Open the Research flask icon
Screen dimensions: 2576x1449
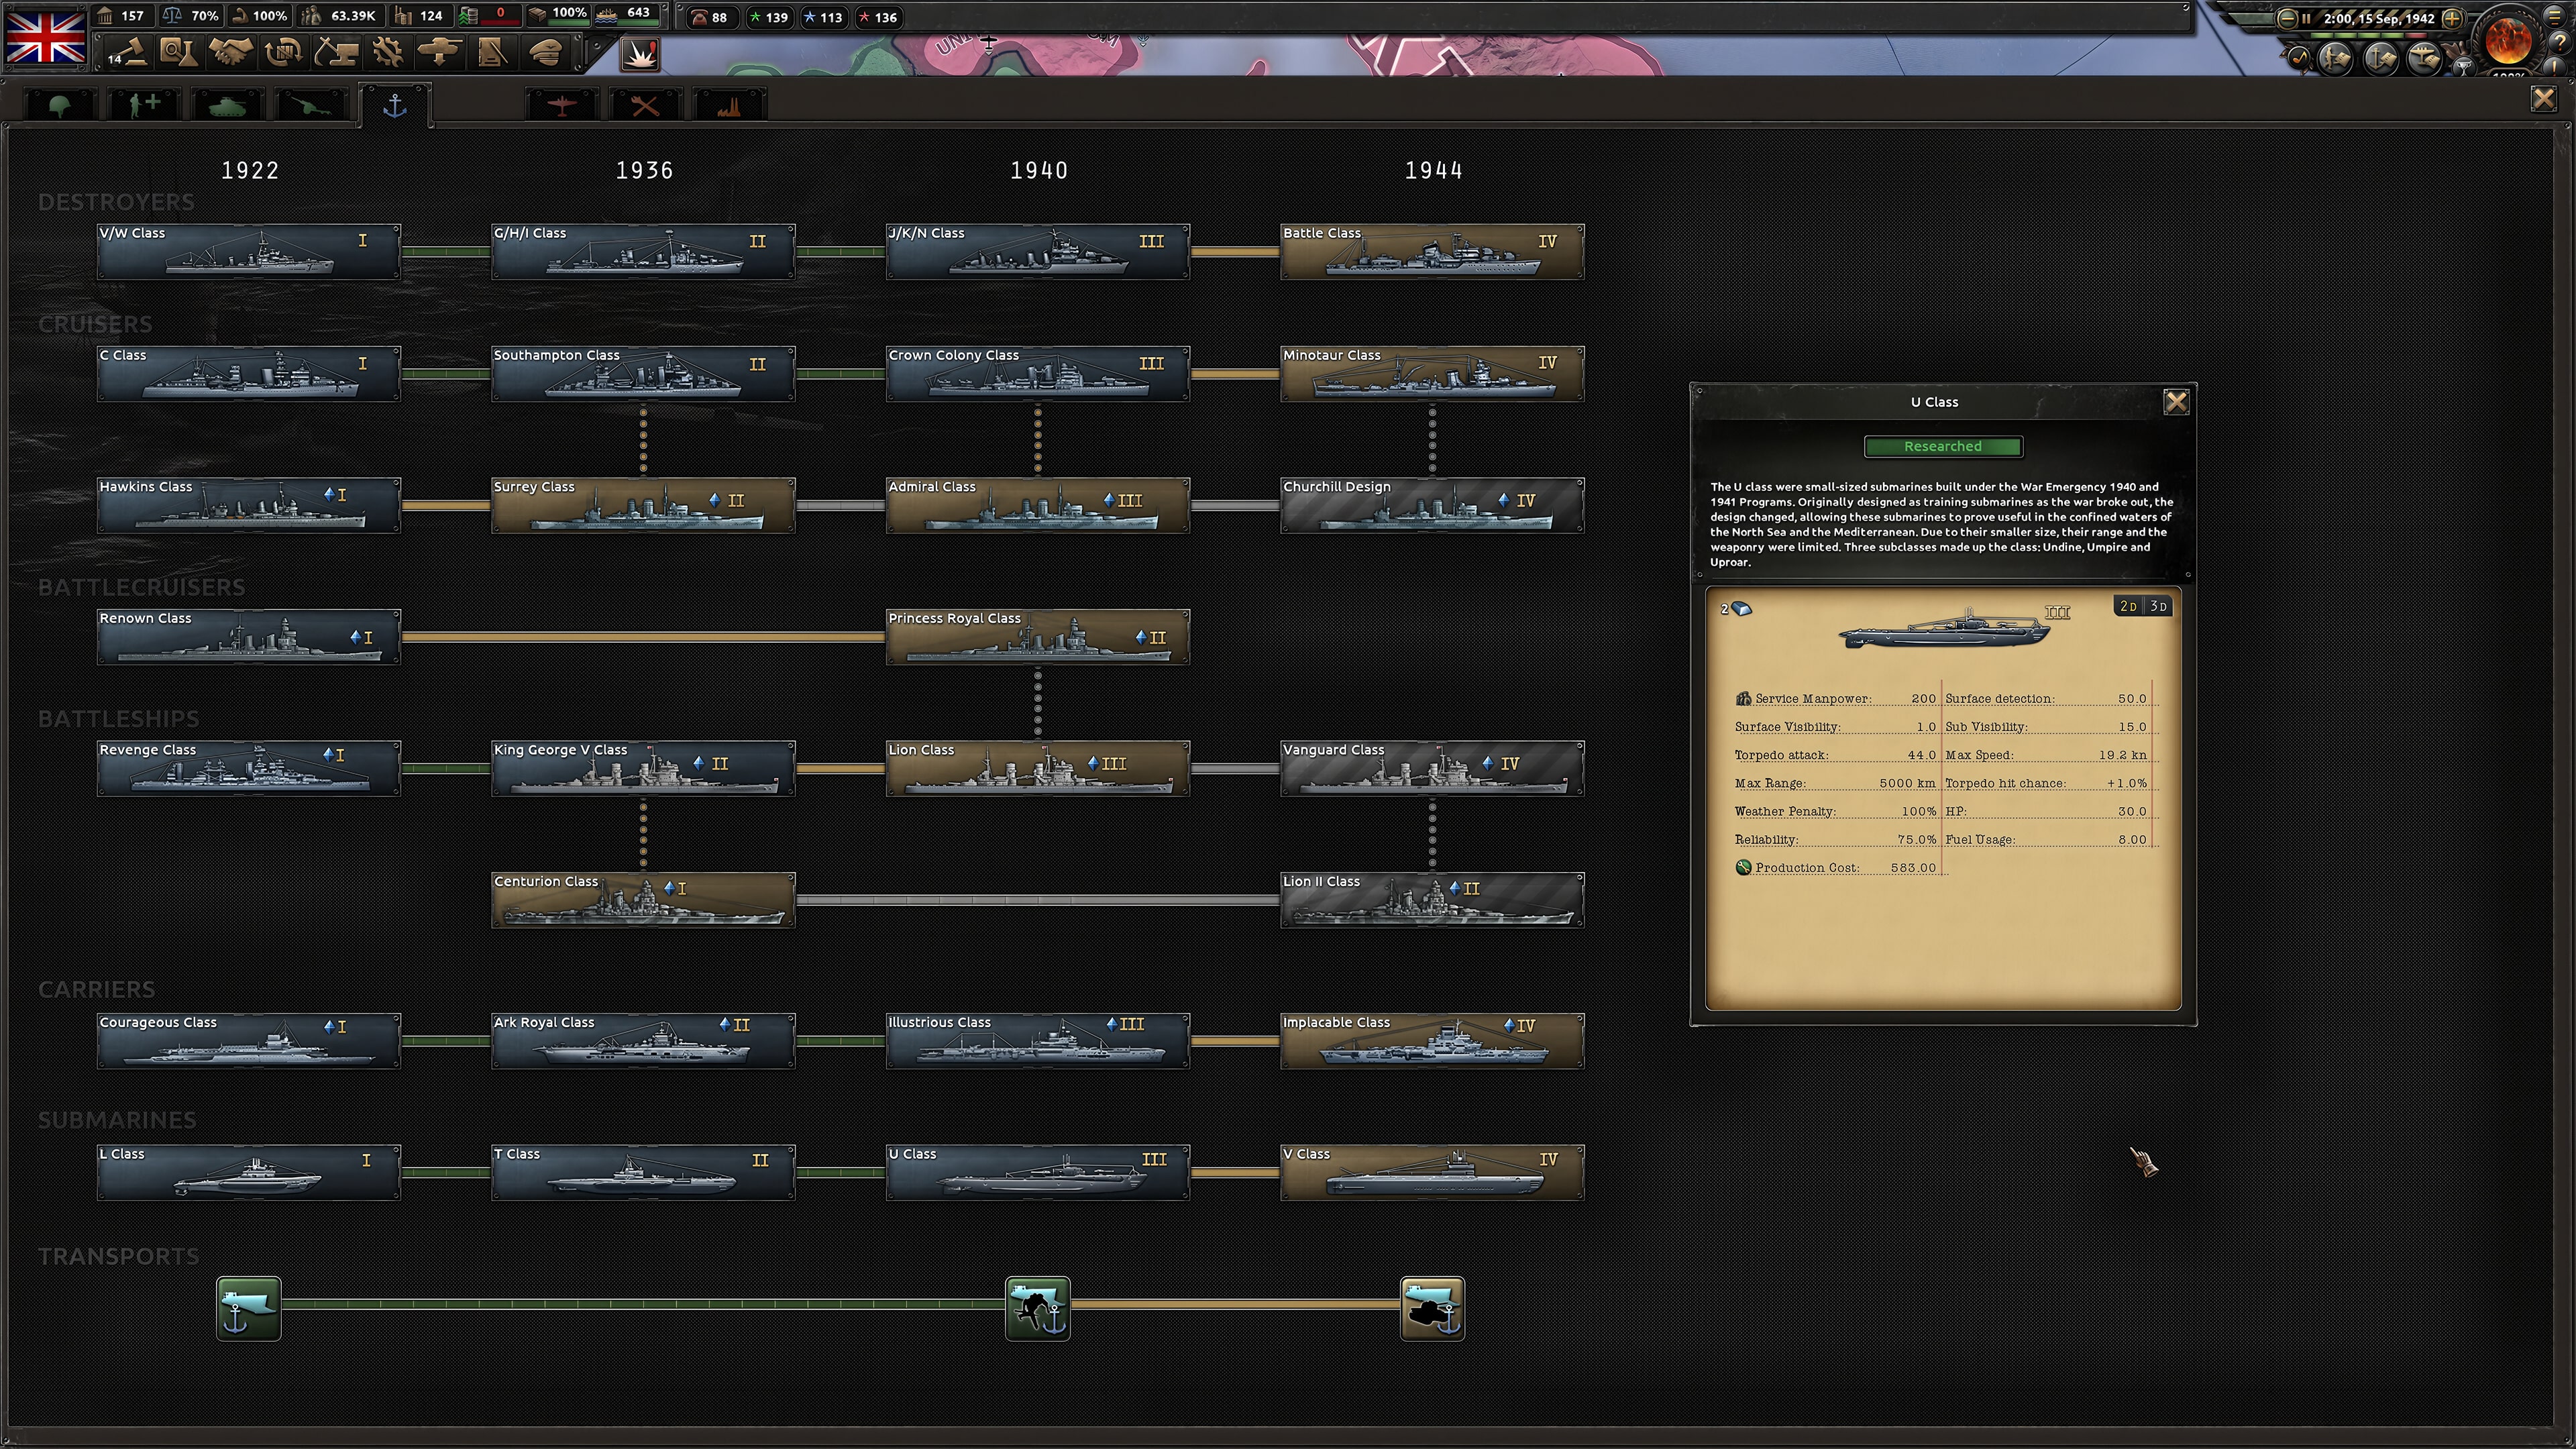point(178,52)
